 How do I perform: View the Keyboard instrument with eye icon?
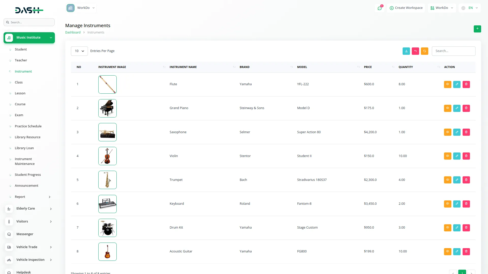click(x=447, y=204)
